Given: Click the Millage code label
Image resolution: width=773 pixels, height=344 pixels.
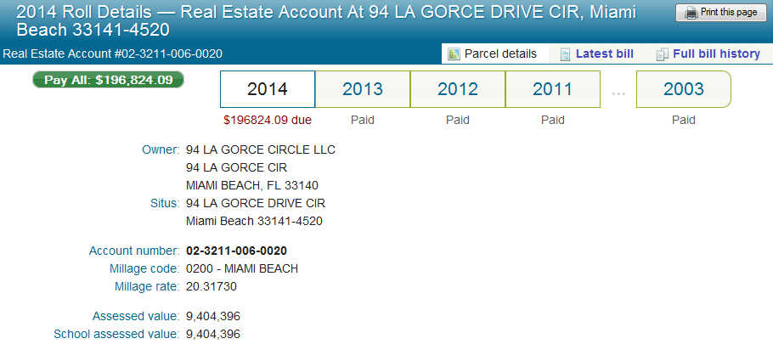Looking at the screenshot, I should click(x=143, y=268).
